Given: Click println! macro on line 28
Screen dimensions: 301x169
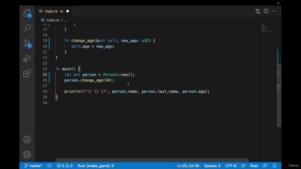Looking at the screenshot, I should 73,92.
